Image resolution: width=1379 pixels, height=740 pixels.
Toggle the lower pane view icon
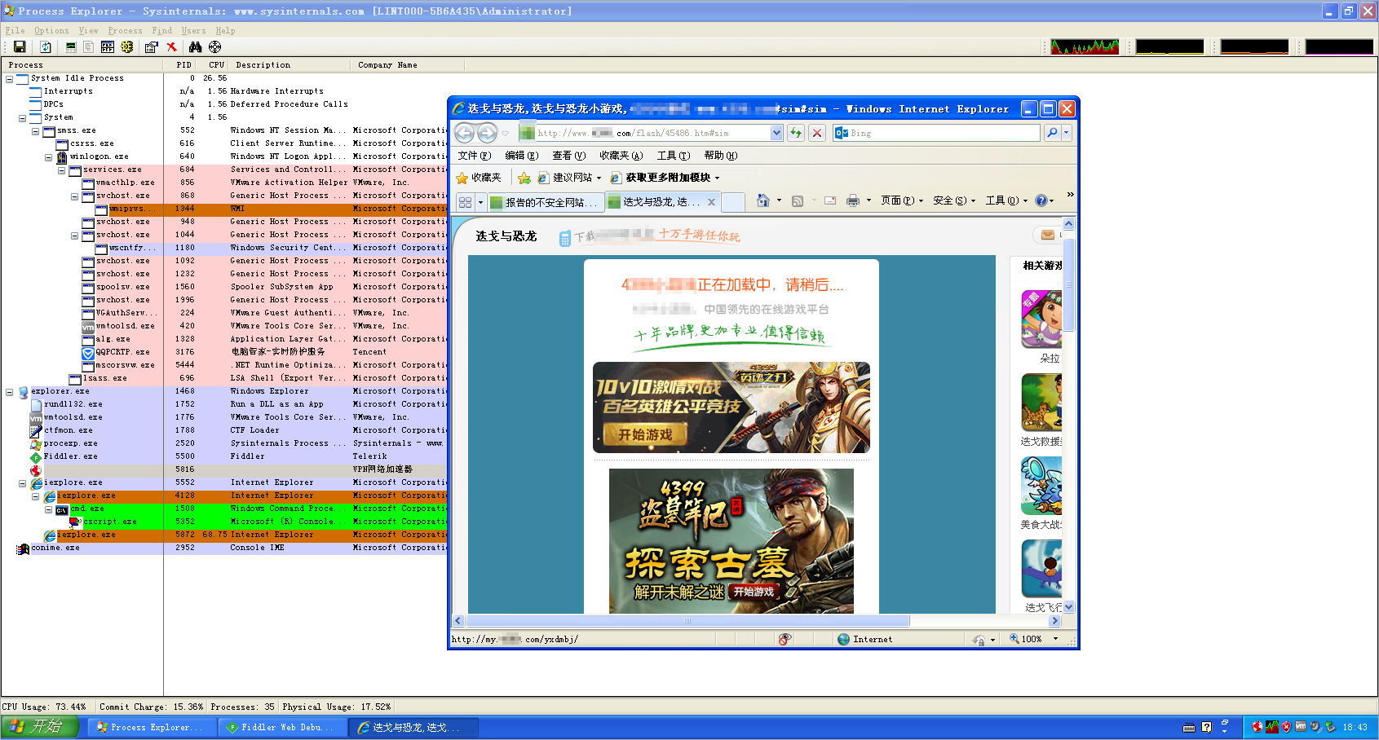pos(108,47)
